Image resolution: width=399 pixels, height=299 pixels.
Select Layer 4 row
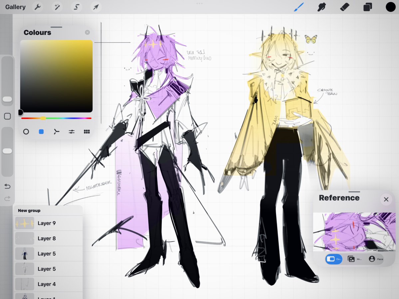click(x=48, y=284)
